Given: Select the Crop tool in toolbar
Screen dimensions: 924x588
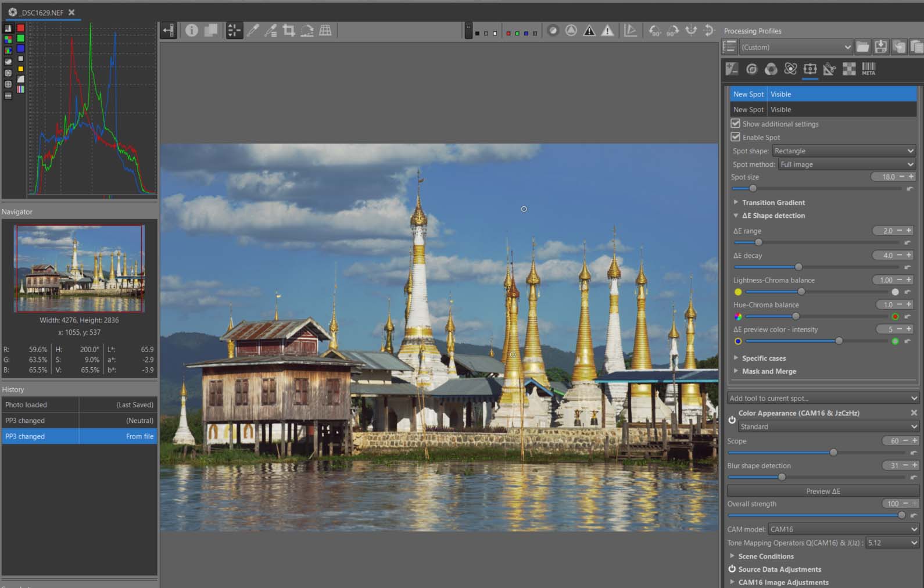Looking at the screenshot, I should (x=289, y=31).
